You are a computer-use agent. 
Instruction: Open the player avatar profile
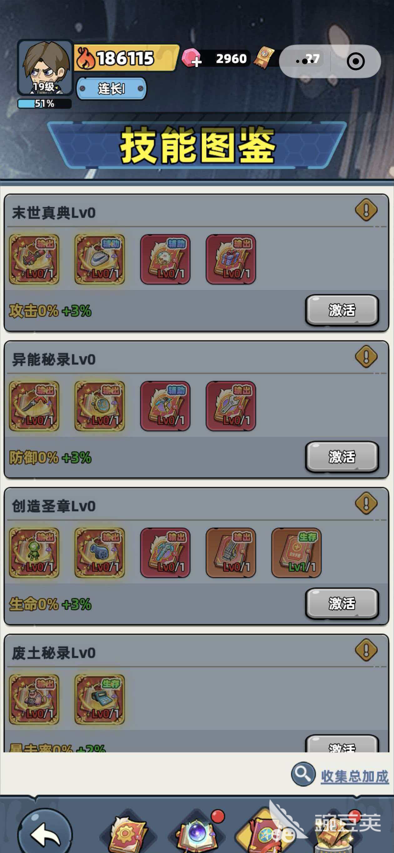45,68
